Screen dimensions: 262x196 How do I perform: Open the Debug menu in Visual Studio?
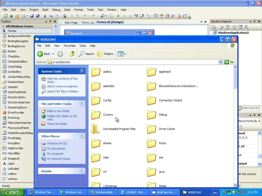click(56, 10)
